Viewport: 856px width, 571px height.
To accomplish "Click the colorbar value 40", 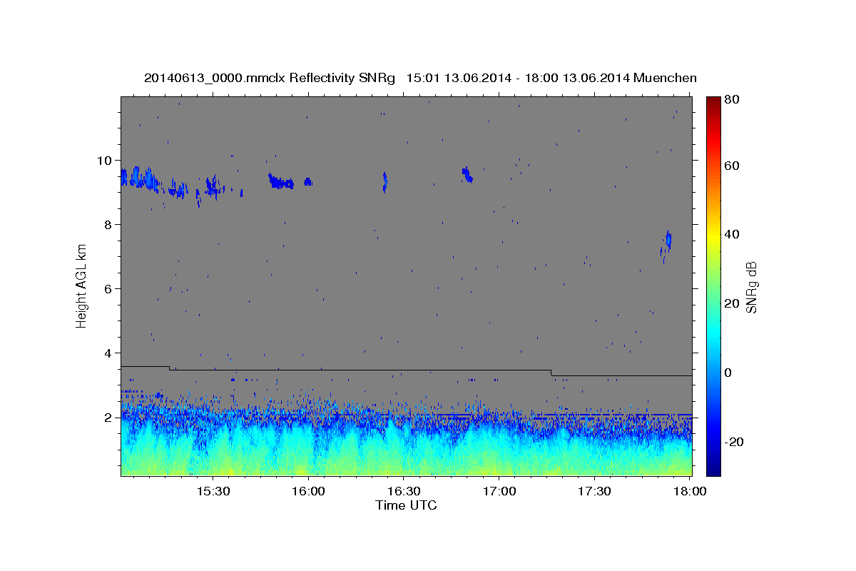I will click(x=733, y=234).
